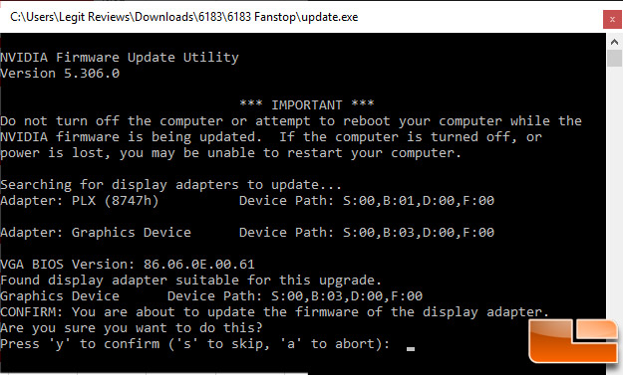This screenshot has height=375, width=623.
Task: Click the 'Version 5.306.0' text
Action: coord(60,74)
